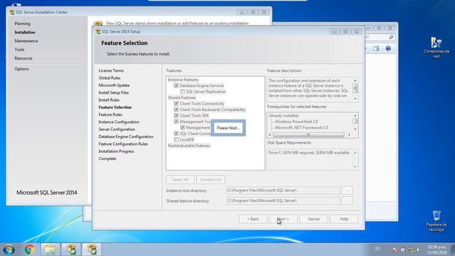Click the SQL Server 2014 Setup title icon

click(98, 31)
